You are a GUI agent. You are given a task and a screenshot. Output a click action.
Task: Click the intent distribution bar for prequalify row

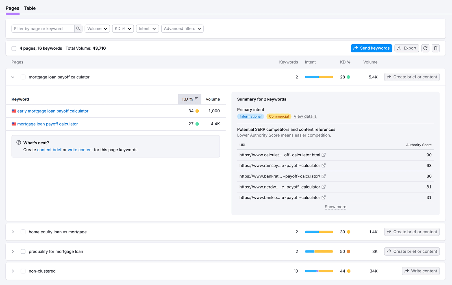pyautogui.click(x=319, y=251)
